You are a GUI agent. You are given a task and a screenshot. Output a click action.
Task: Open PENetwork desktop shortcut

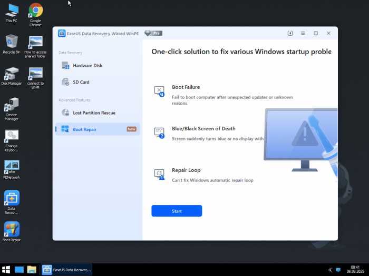coord(12,170)
